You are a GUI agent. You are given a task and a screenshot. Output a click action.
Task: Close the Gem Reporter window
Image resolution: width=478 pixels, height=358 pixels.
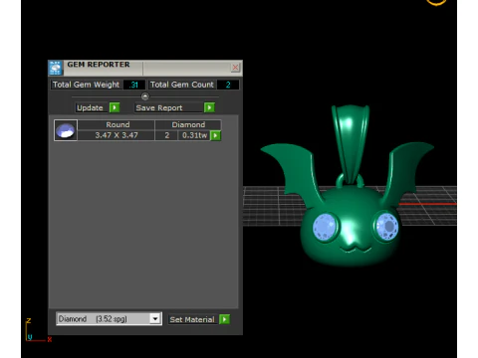click(x=235, y=68)
